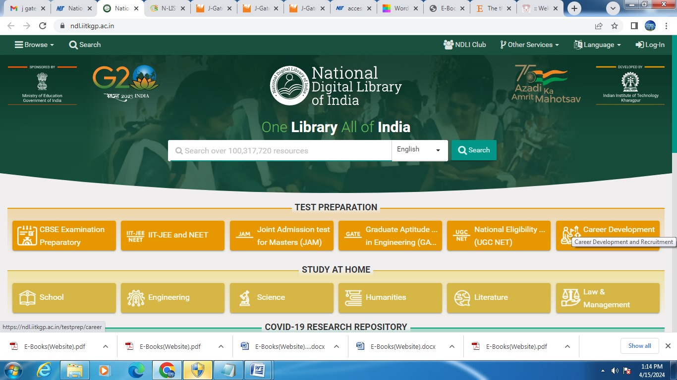Launch Internet Explorer from the taskbar
This screenshot has width=677, height=380.
[45, 370]
